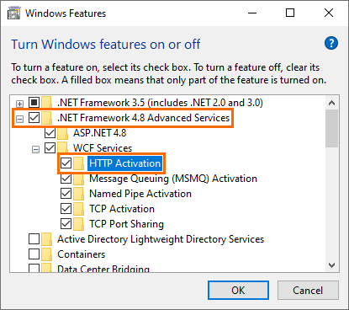The height and width of the screenshot is (310, 349).
Task: Uncheck the HTTP Activation checkbox
Action: click(x=66, y=163)
